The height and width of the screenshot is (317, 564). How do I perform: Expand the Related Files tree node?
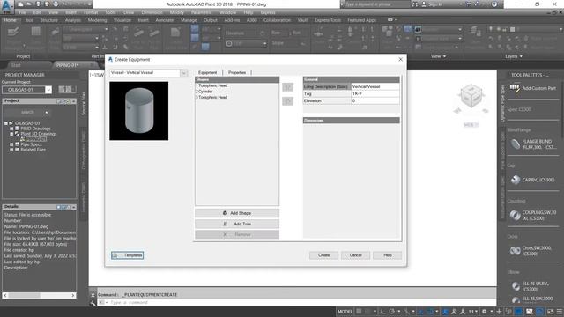coord(11,150)
